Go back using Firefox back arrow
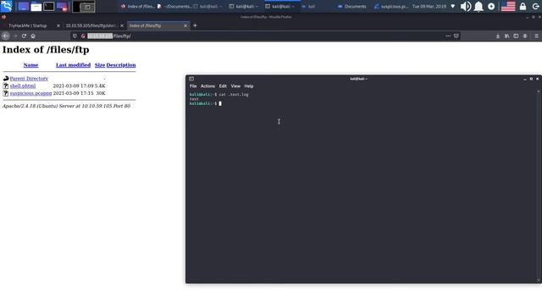Image resolution: width=542 pixels, height=305 pixels. coord(6,36)
